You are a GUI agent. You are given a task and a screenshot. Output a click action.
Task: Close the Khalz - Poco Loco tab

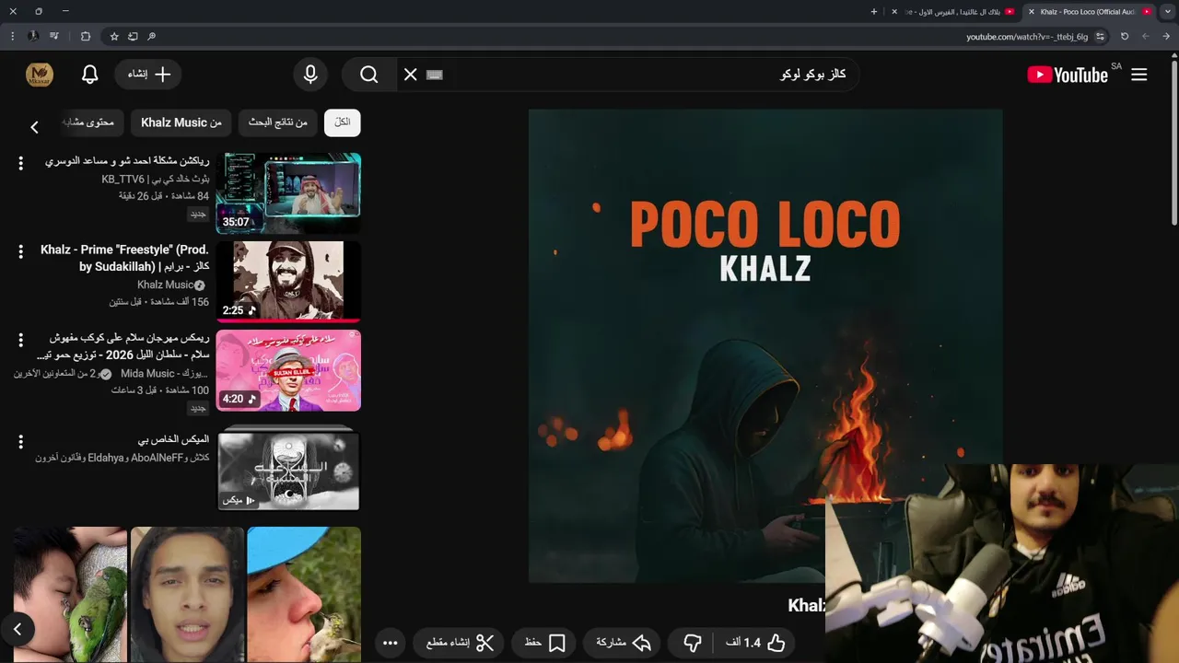(1031, 12)
